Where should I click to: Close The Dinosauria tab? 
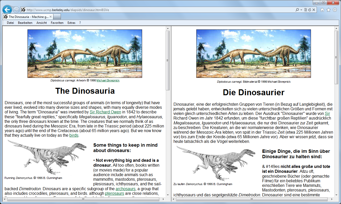click(x=51, y=17)
